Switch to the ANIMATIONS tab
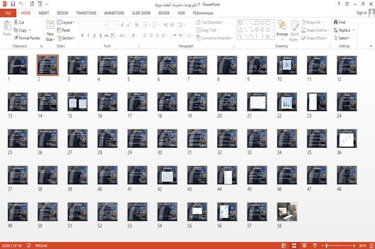The height and width of the screenshot is (249, 375). (x=114, y=13)
